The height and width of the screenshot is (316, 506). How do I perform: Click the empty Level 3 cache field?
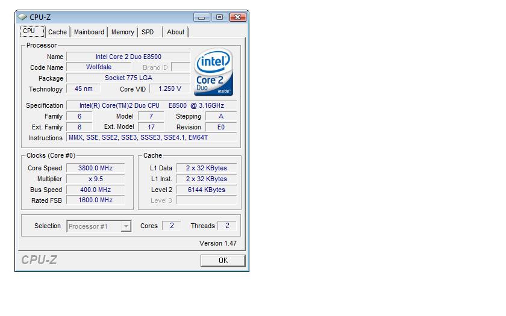coord(207,200)
